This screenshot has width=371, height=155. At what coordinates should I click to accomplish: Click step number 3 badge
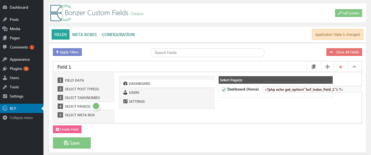click(60, 98)
